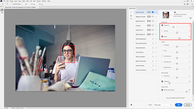The width and height of the screenshot is (194, 109).
Task: Select the Hand tool in the toolbar
Action: [x=2, y=10]
